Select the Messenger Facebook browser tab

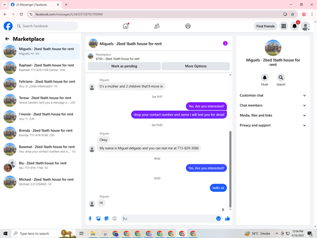(x=35, y=4)
